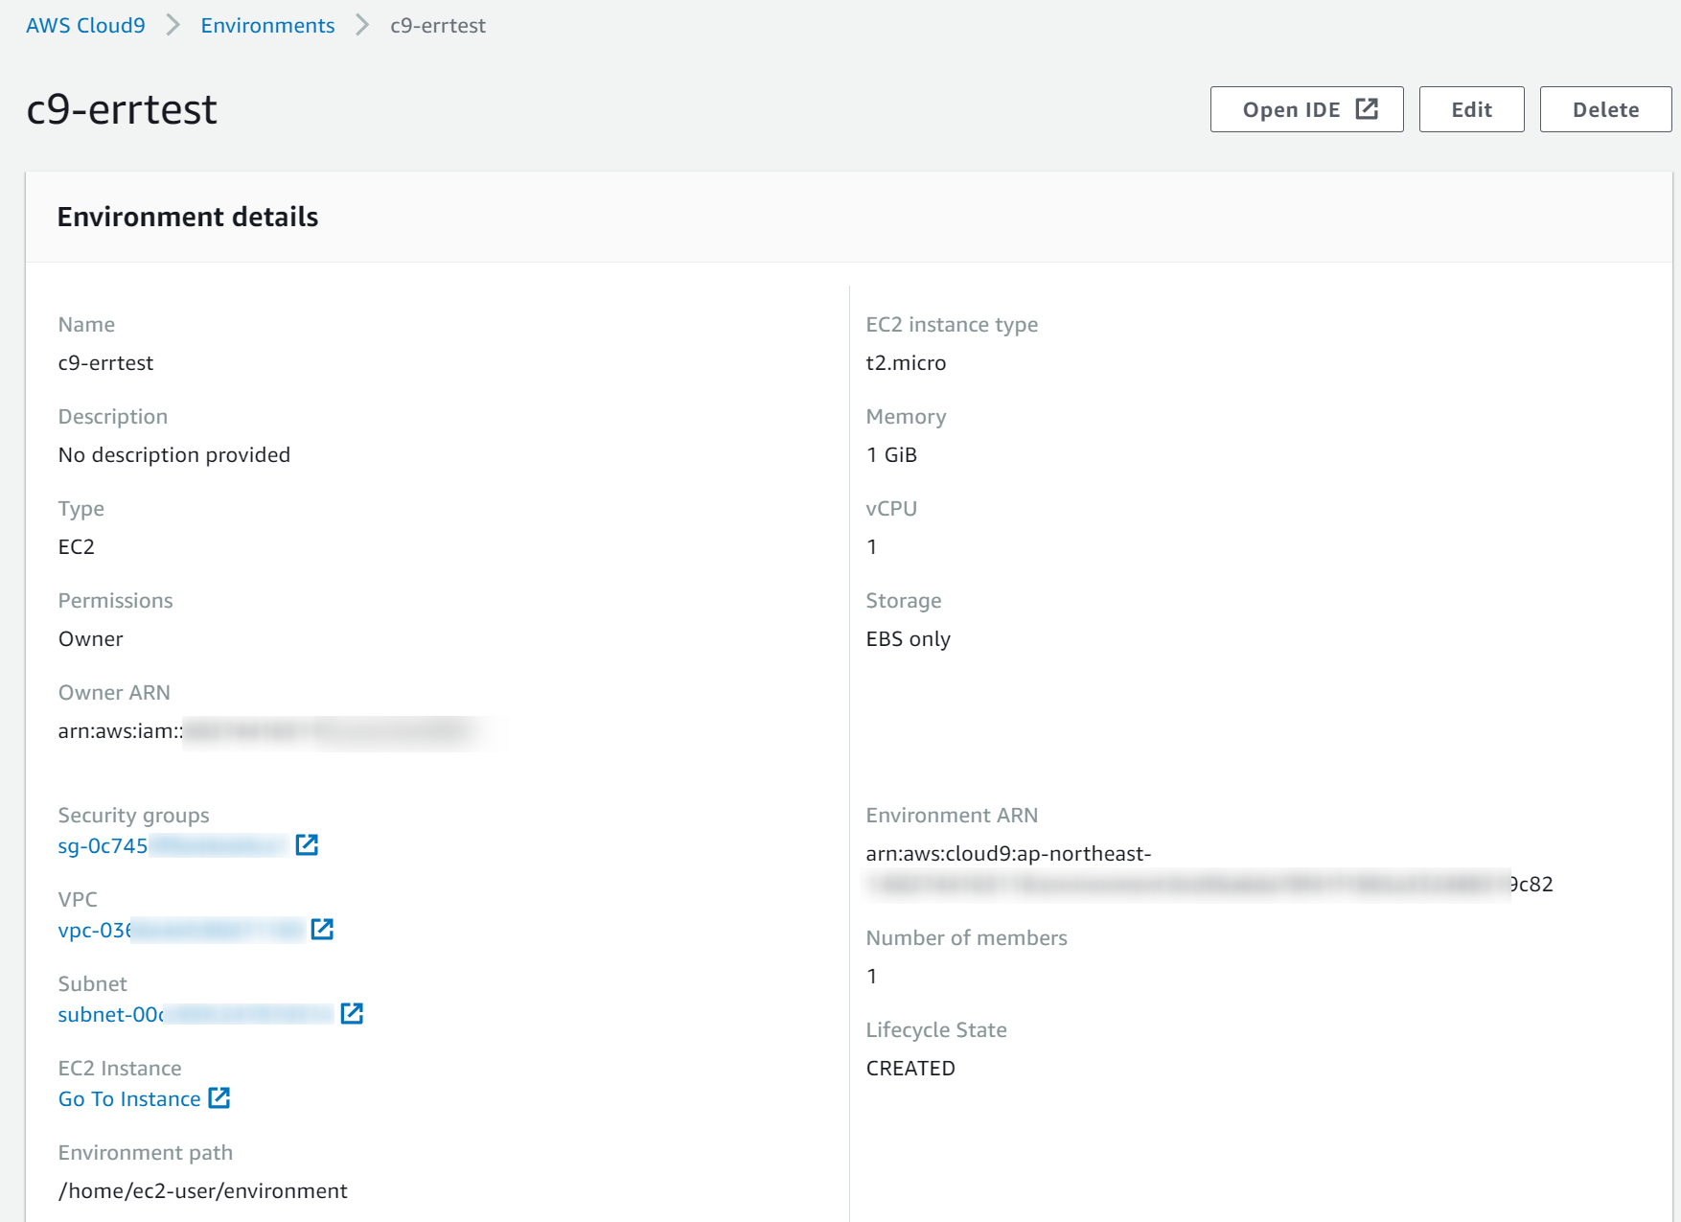The height and width of the screenshot is (1222, 1681).
Task: Open the sg-0c745 security group link
Action: coord(173,845)
